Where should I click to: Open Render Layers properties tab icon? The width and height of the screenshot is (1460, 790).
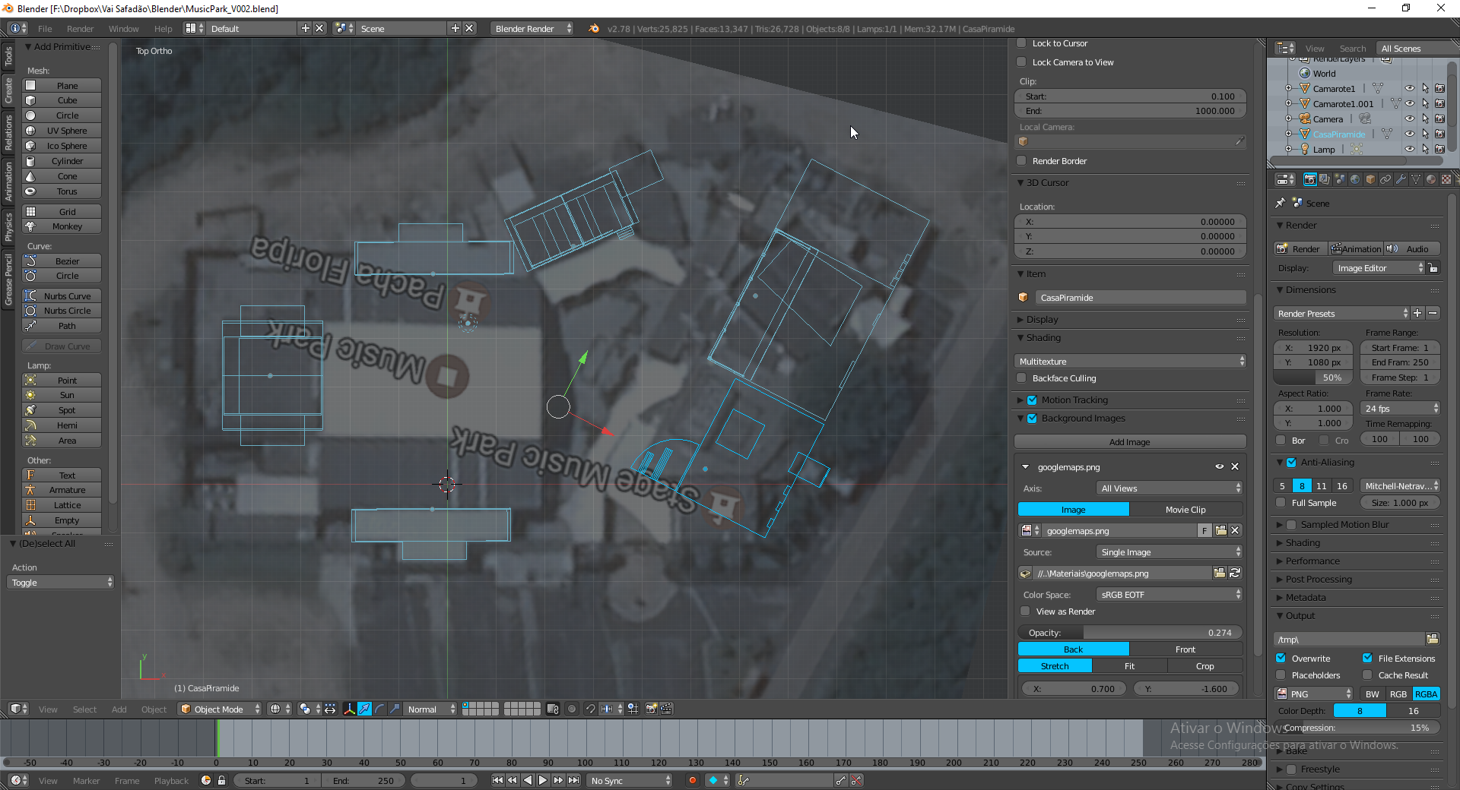(x=1325, y=179)
